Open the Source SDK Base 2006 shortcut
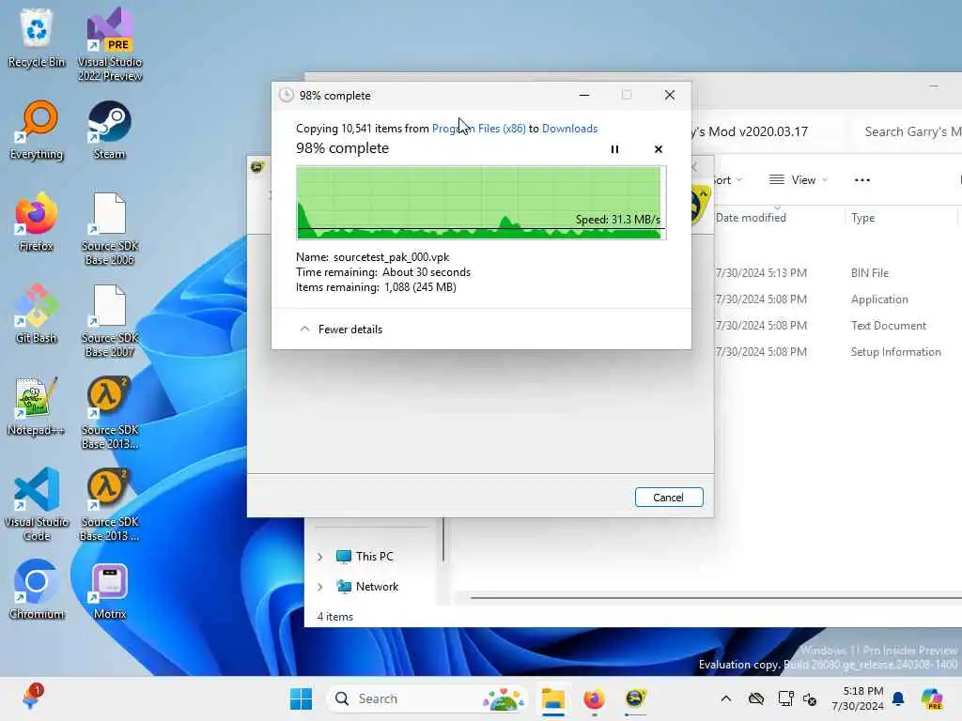 tap(110, 228)
